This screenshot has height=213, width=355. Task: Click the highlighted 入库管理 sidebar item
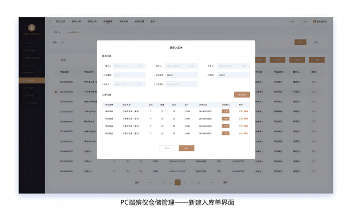[32, 80]
